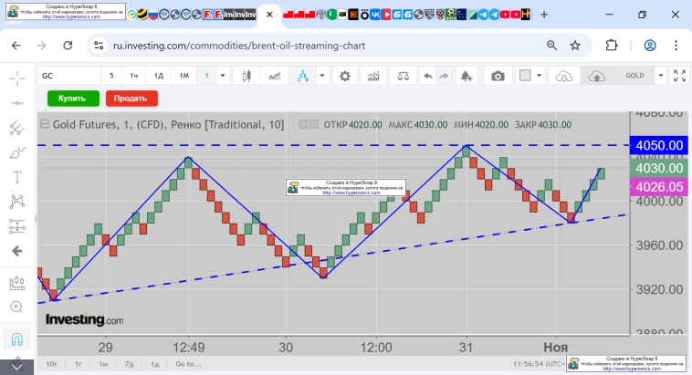Image resolution: width=692 pixels, height=375 pixels.
Task: Select the blue 4050.00 price label
Action: (x=659, y=145)
